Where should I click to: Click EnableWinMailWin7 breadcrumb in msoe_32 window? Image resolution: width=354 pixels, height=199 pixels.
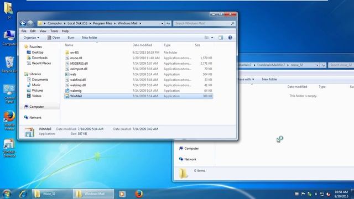pyautogui.click(x=271, y=65)
